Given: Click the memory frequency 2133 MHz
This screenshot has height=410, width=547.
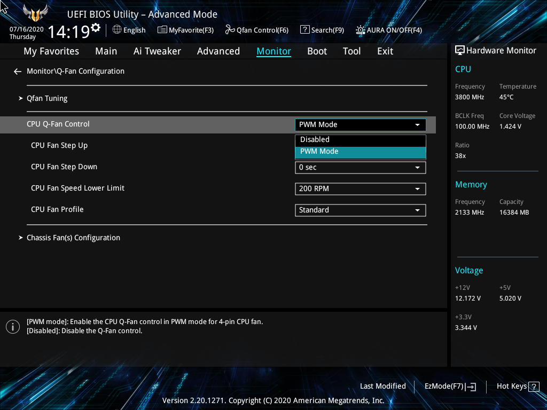Looking at the screenshot, I should point(470,212).
